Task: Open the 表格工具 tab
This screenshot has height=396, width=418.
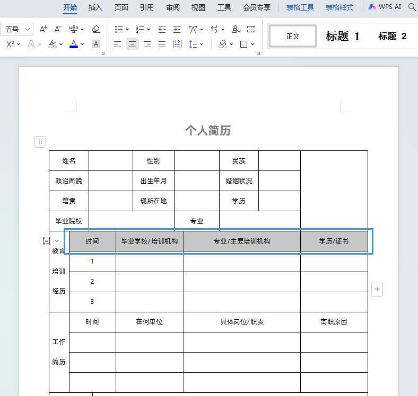Action: [300, 7]
